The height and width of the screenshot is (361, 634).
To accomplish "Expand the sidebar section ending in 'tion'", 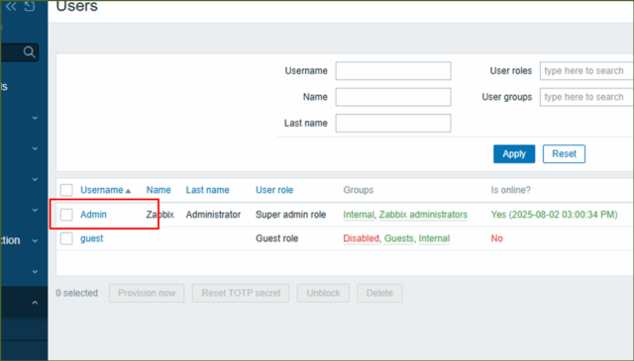I will coord(36,240).
